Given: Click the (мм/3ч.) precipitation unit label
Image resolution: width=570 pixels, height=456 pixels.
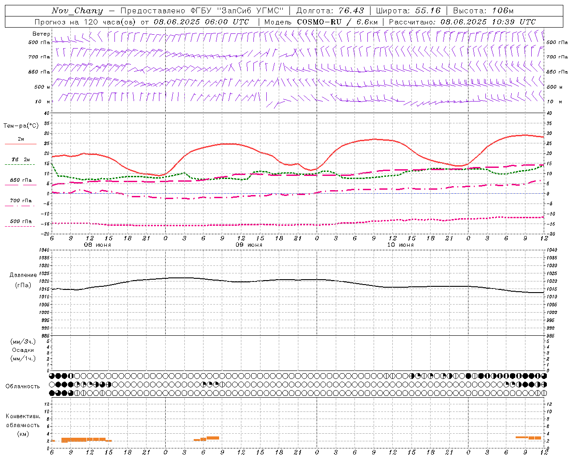Looking at the screenshot, I should [x=23, y=342].
